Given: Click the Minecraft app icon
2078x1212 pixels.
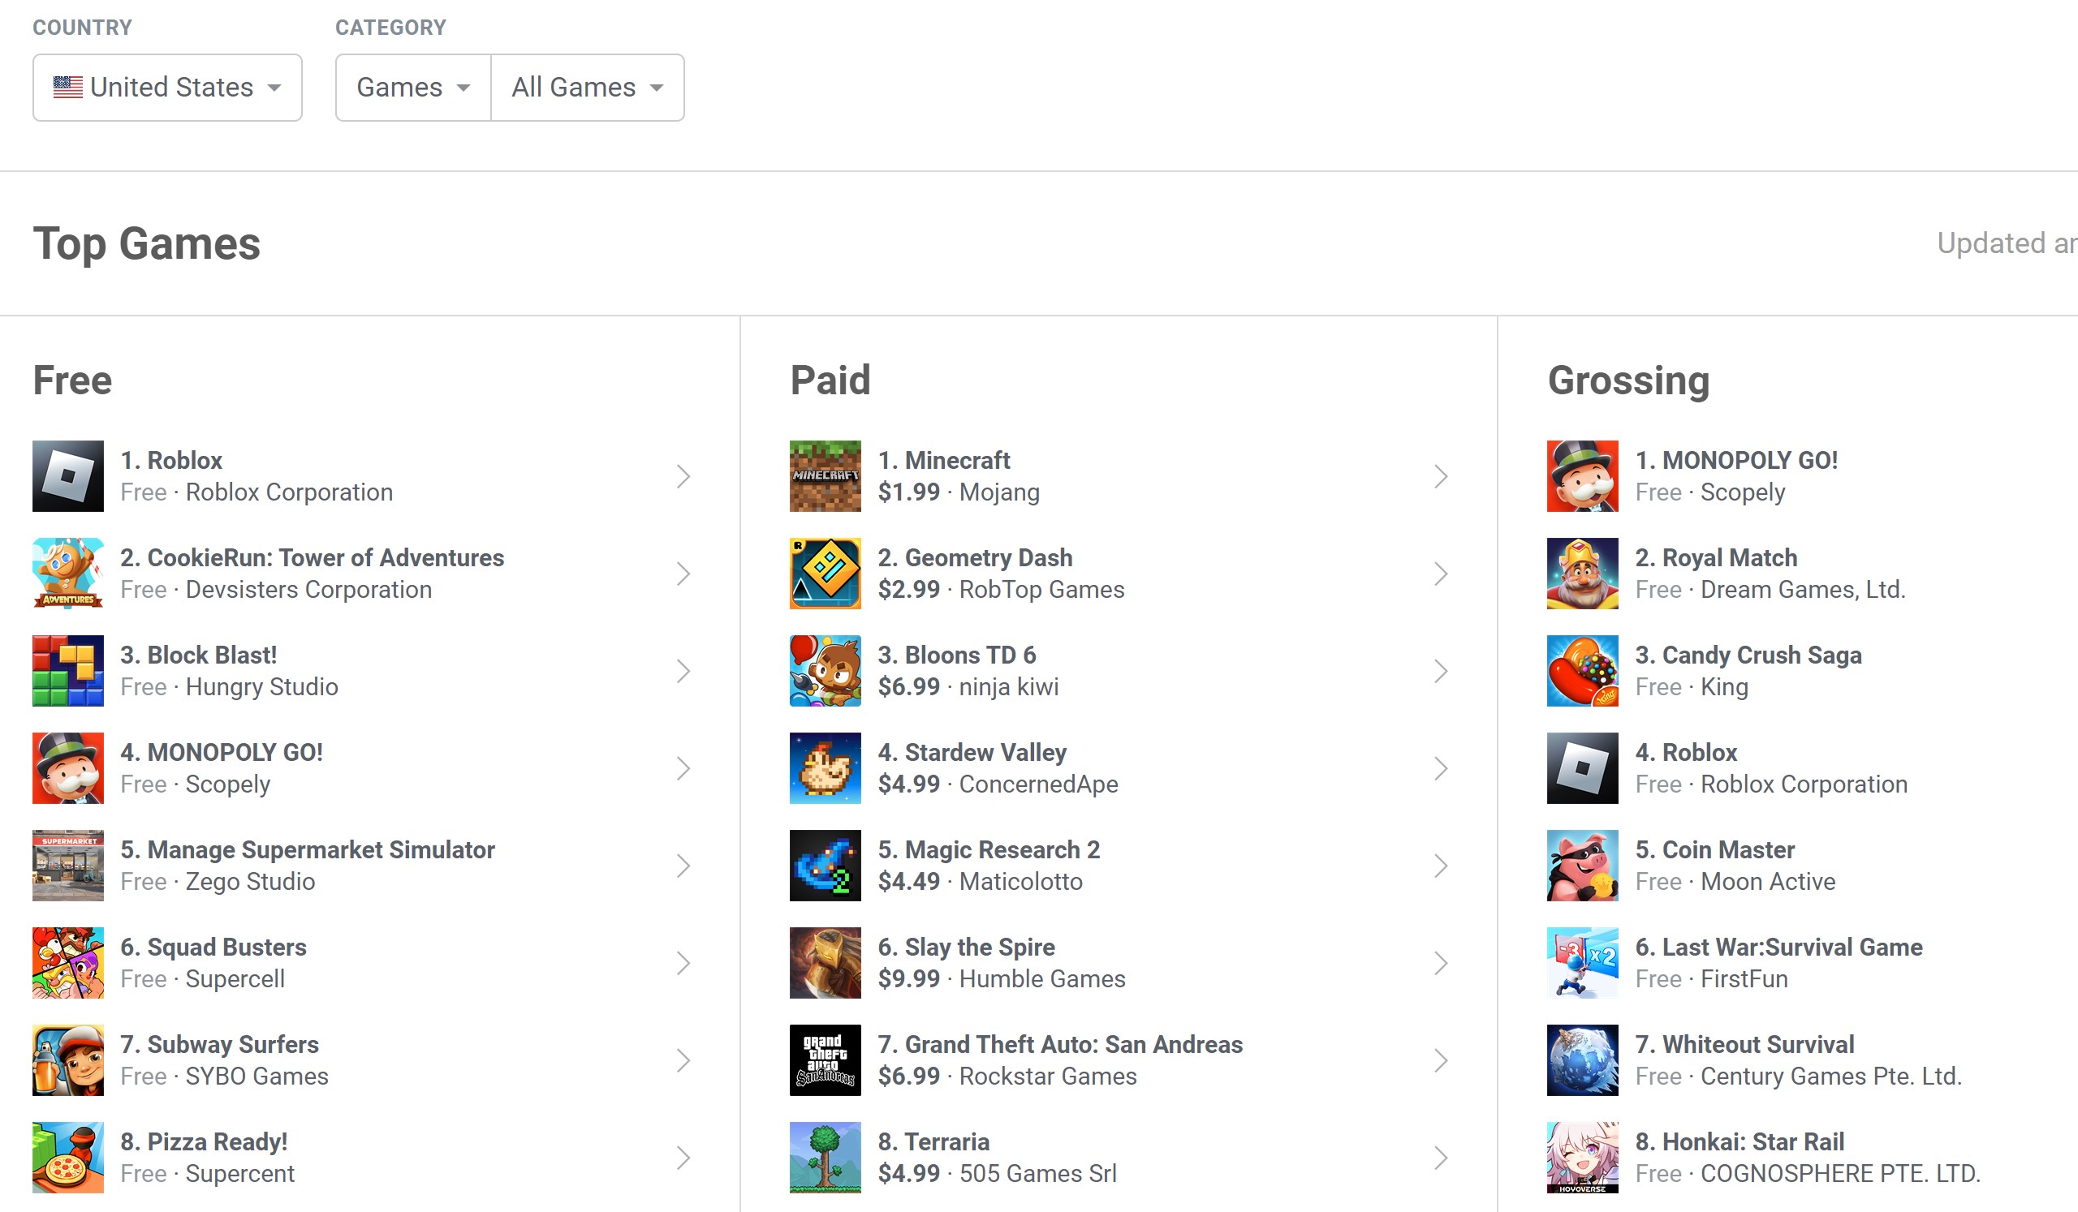Looking at the screenshot, I should 825,476.
